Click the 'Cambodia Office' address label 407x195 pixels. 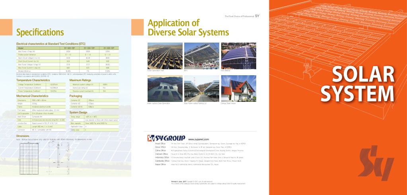coord(162,161)
